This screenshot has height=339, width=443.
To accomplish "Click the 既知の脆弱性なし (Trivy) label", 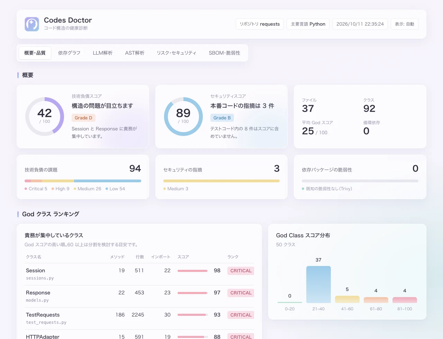I will coord(327,189).
